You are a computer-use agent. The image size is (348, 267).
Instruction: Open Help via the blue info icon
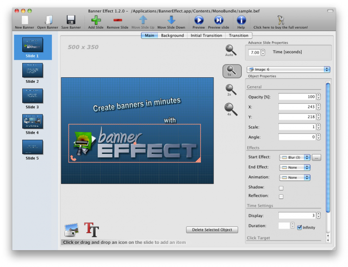pos(241,20)
